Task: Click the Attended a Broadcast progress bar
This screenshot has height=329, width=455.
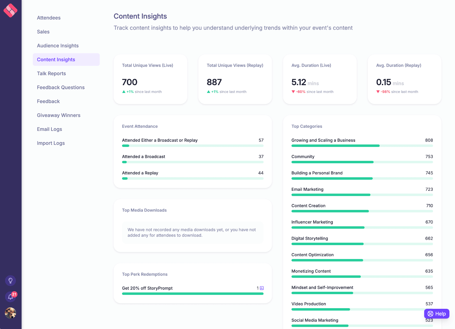Action: (193, 162)
